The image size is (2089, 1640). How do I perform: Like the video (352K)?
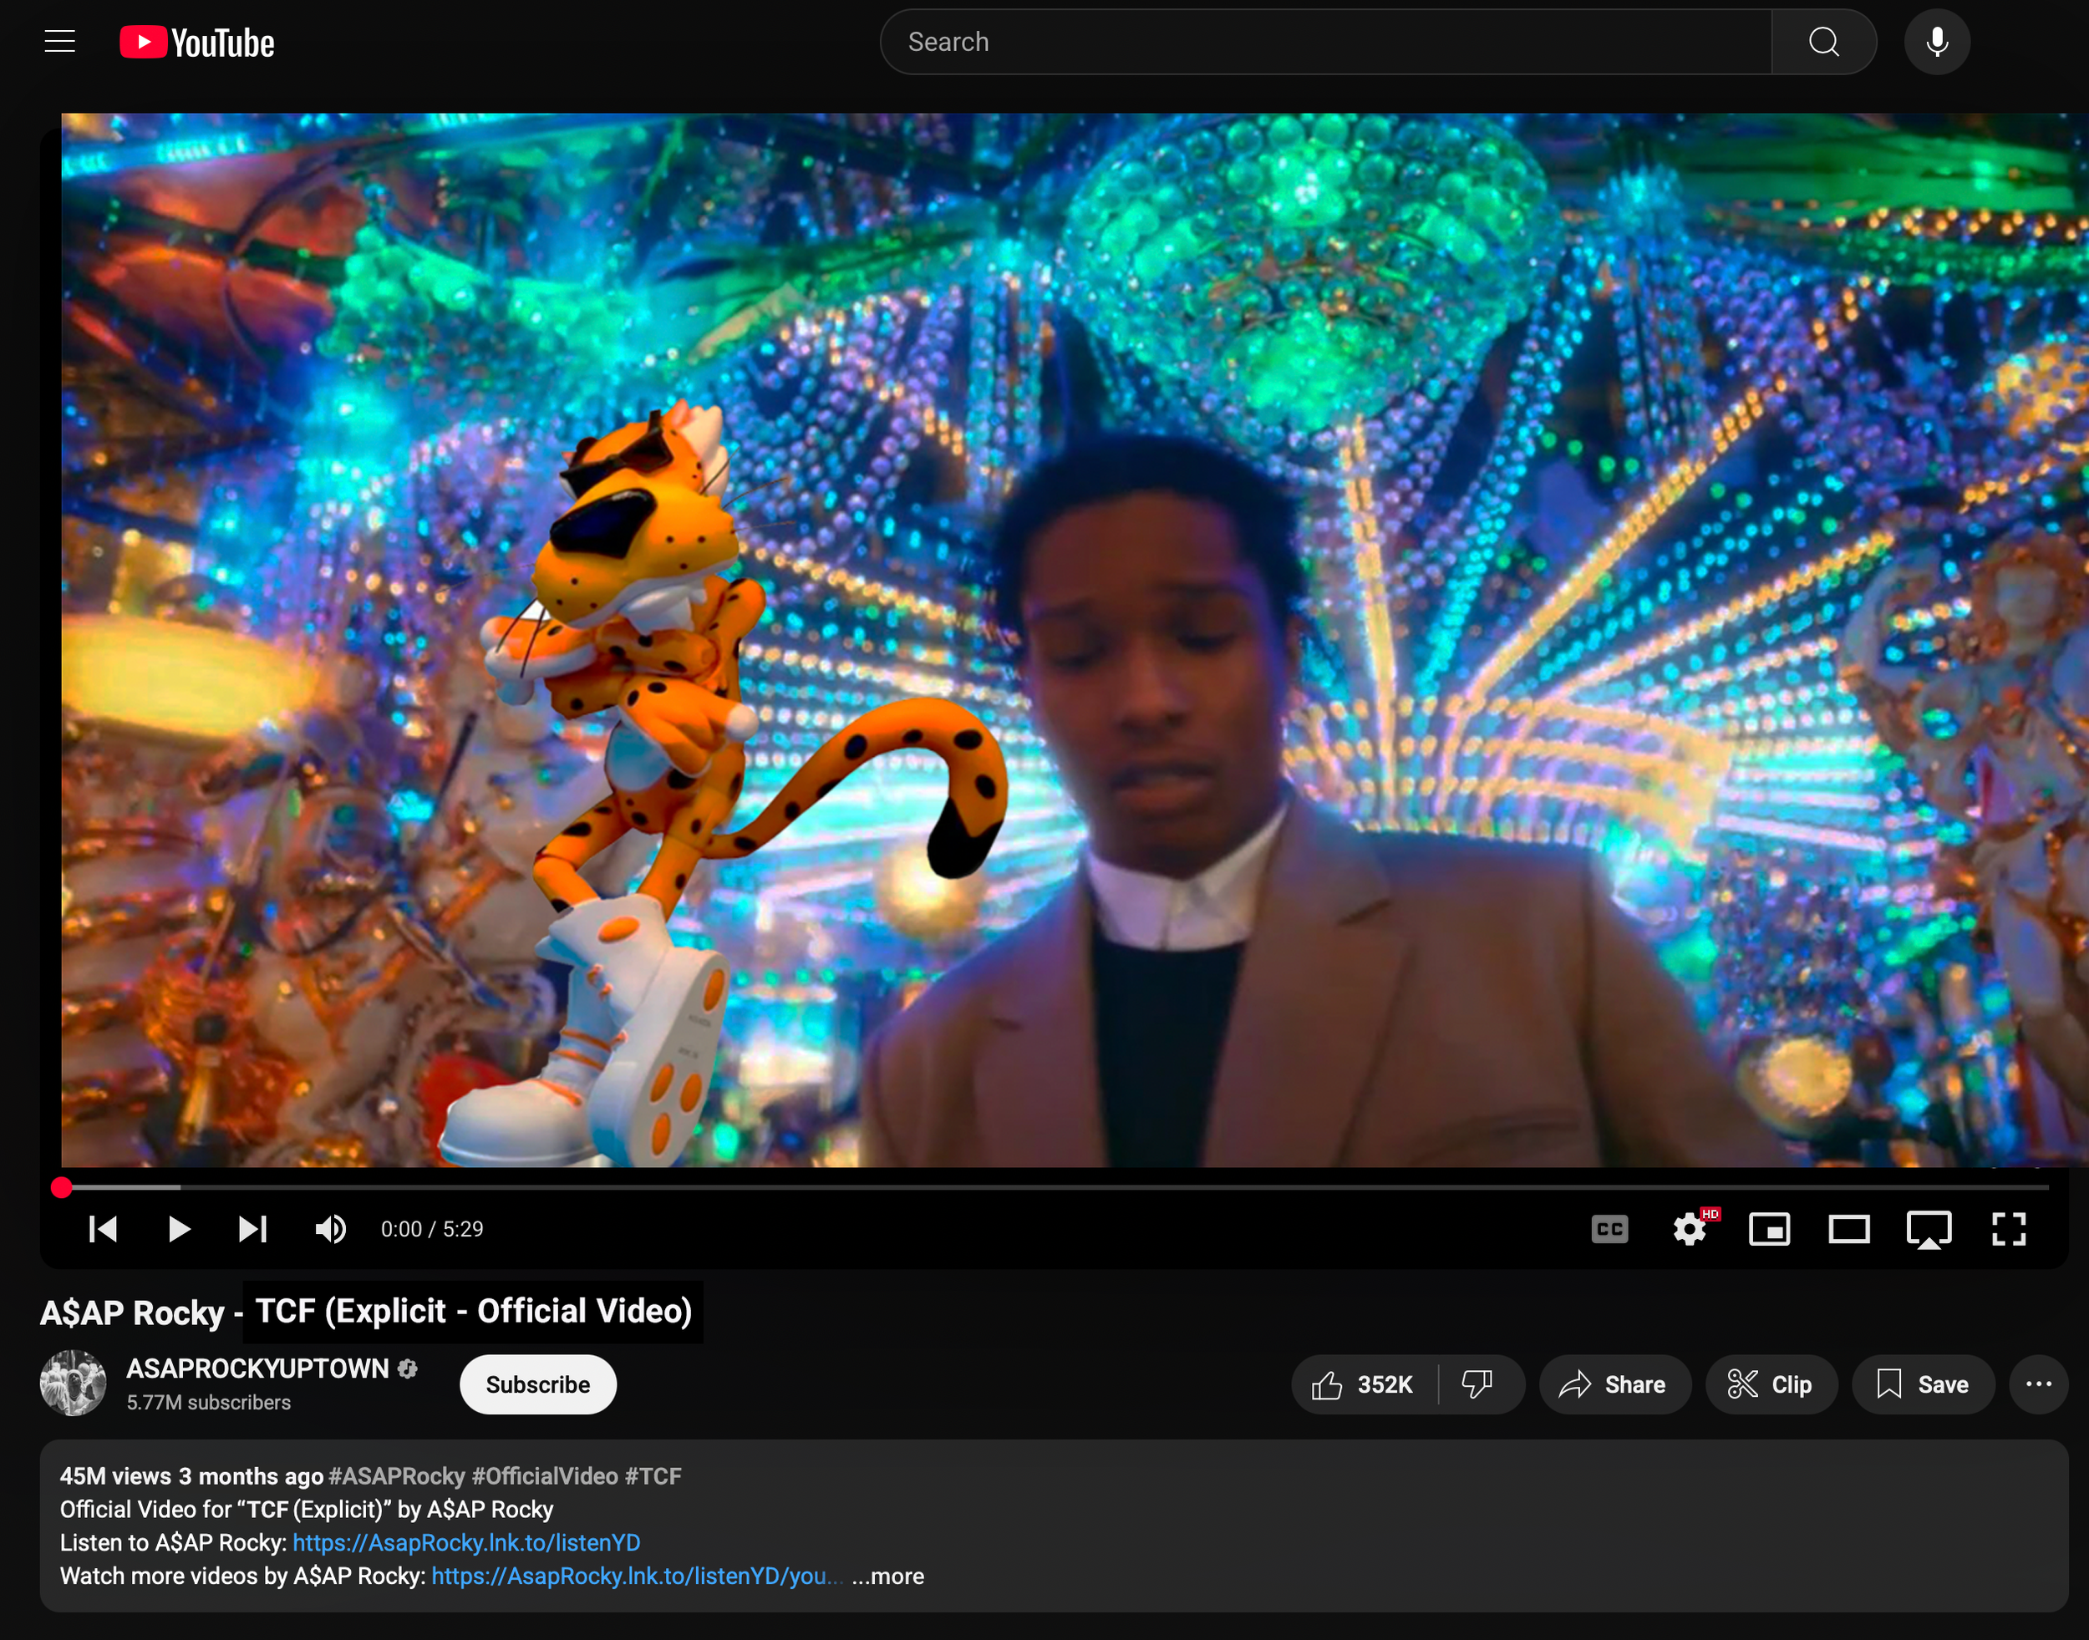coord(1364,1384)
